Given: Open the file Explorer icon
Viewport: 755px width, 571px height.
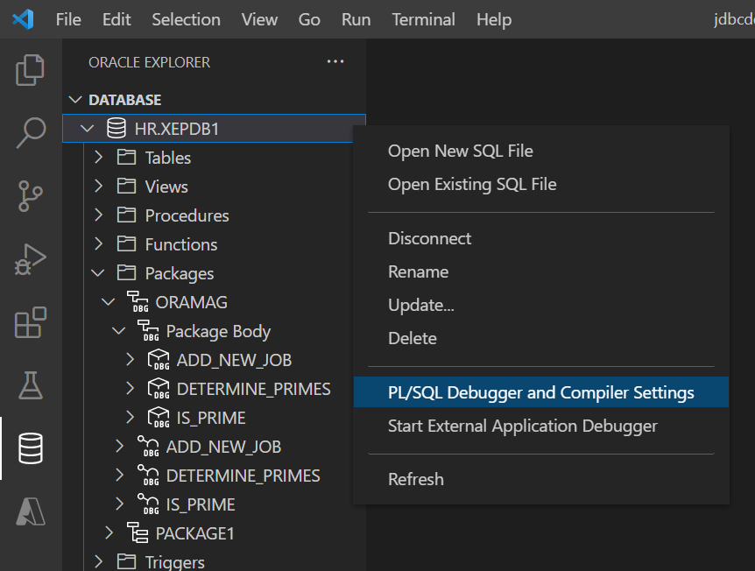Looking at the screenshot, I should coord(31,71).
